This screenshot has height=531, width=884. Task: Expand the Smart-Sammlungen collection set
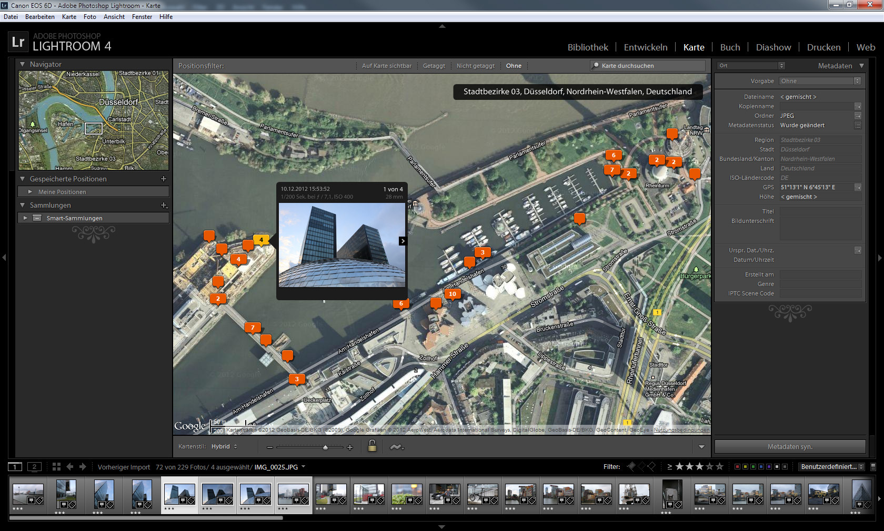25,218
